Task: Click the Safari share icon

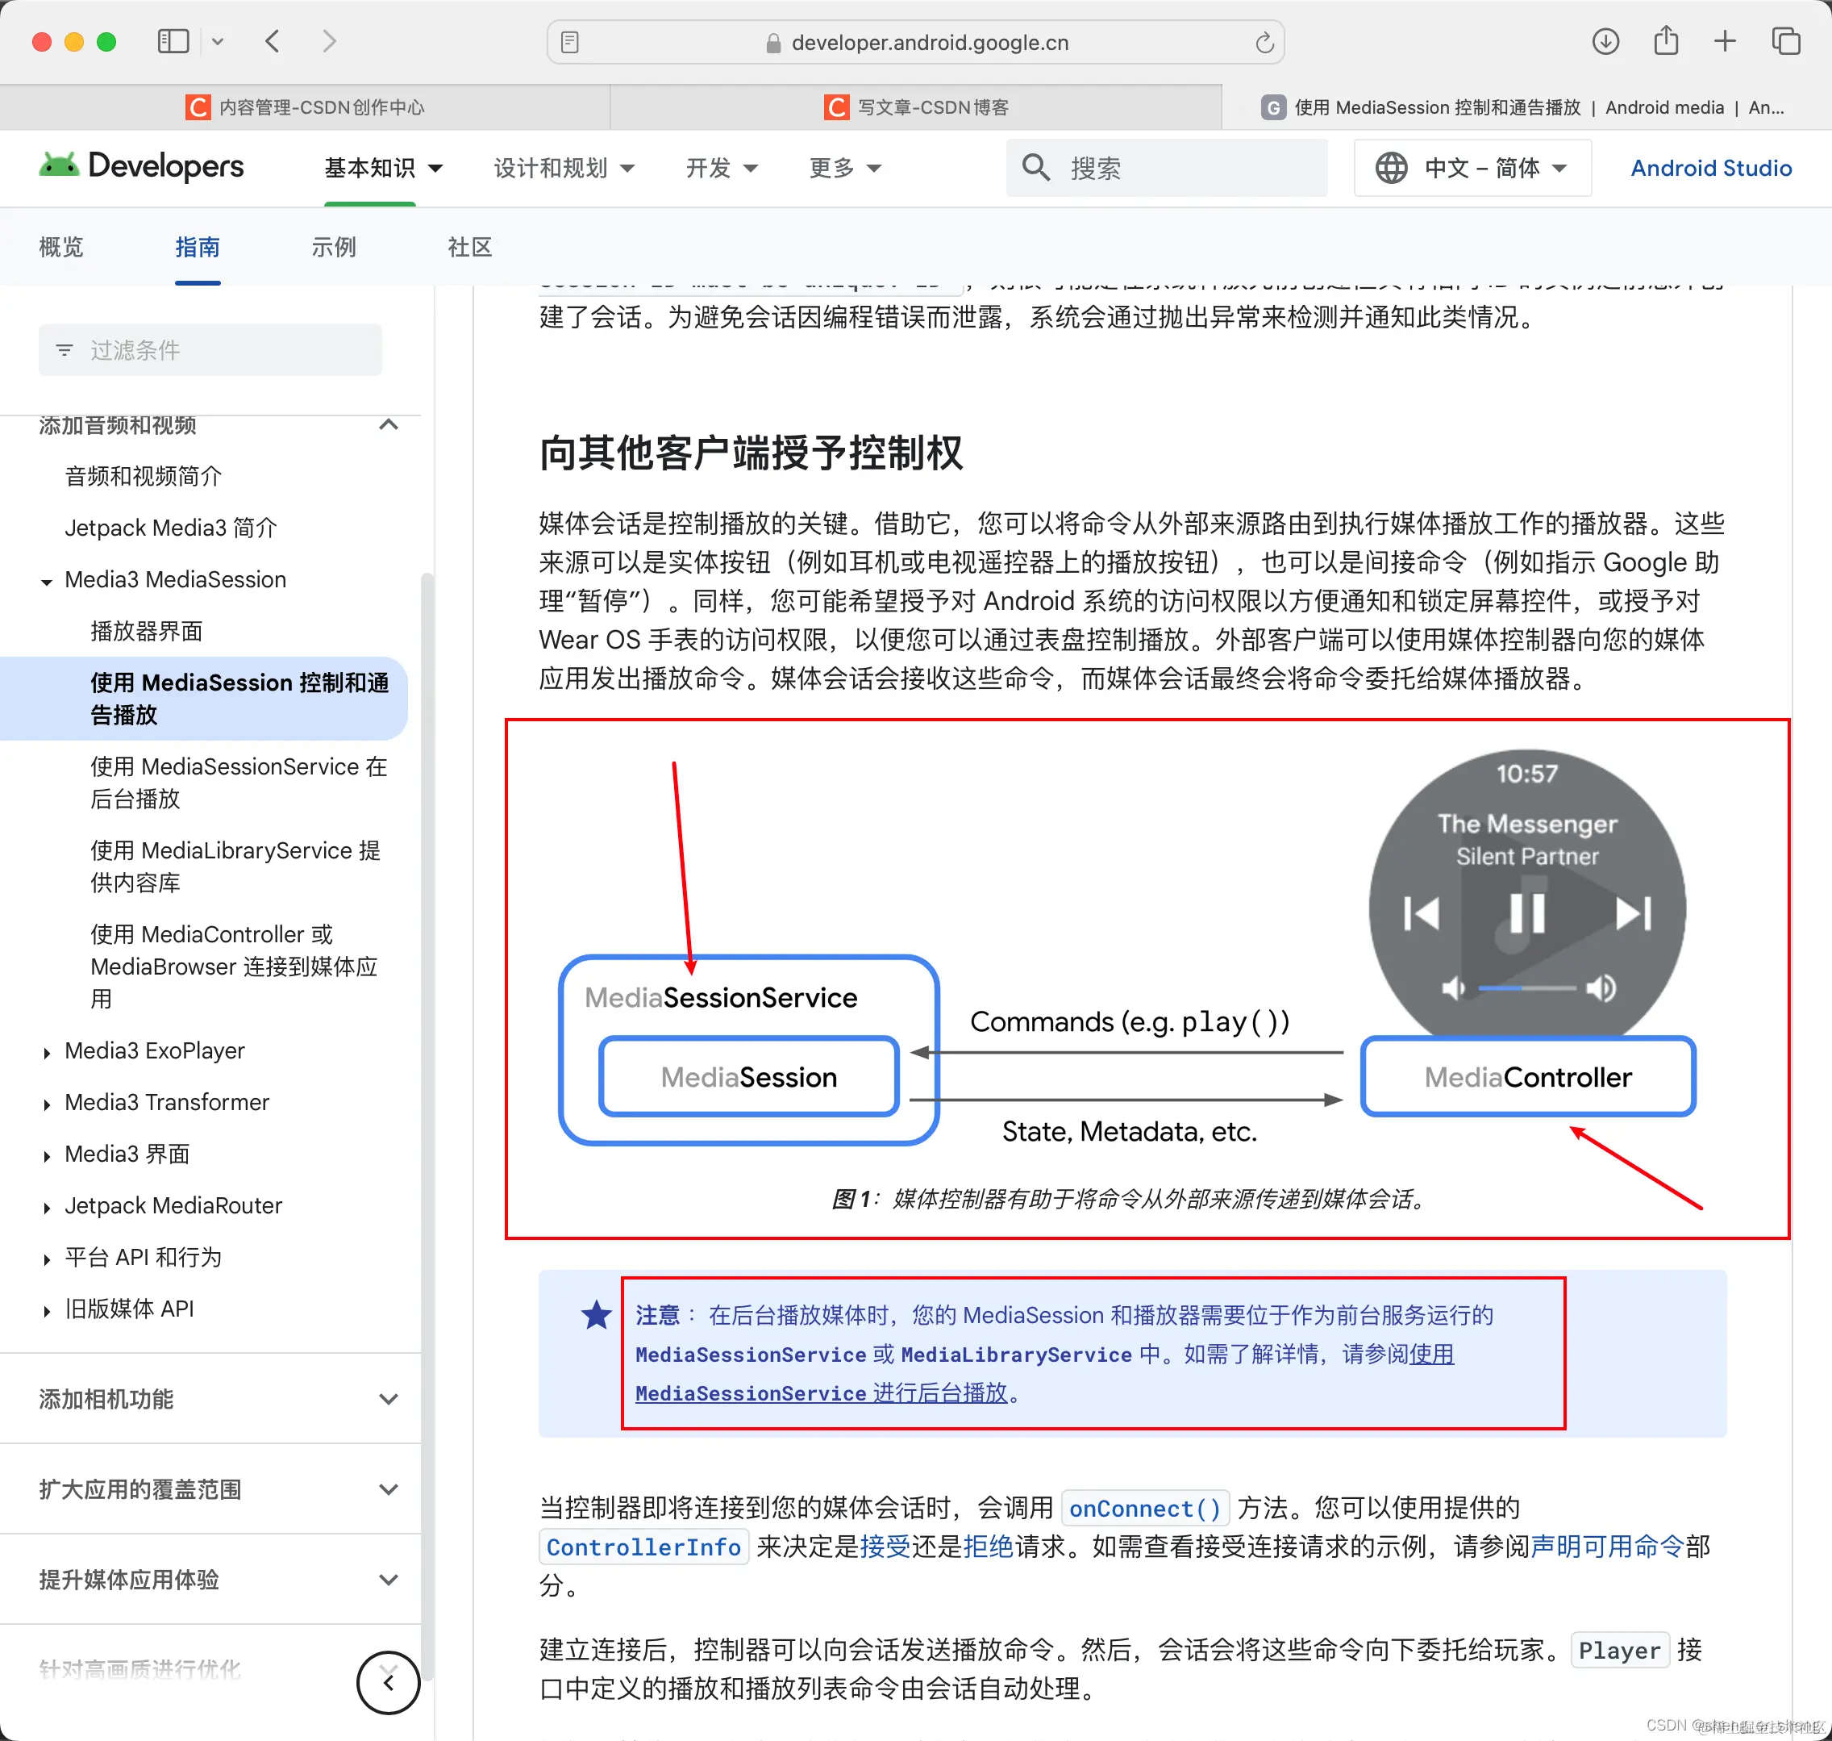Action: pyautogui.click(x=1666, y=42)
